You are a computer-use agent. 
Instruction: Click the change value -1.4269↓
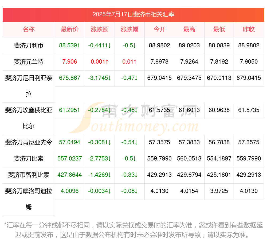tap(100, 175)
